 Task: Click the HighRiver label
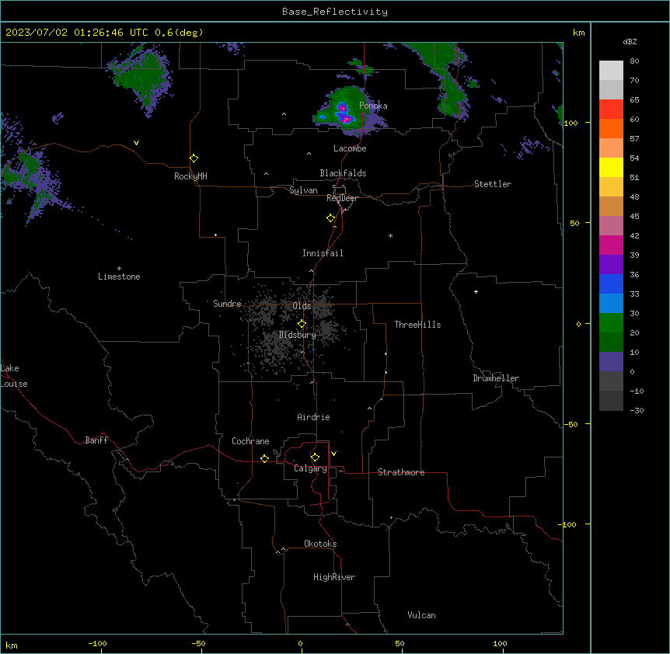click(334, 577)
